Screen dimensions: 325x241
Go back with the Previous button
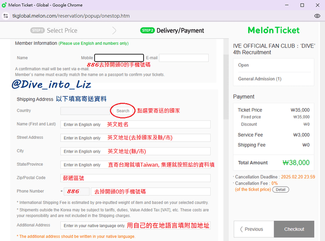[253, 229]
